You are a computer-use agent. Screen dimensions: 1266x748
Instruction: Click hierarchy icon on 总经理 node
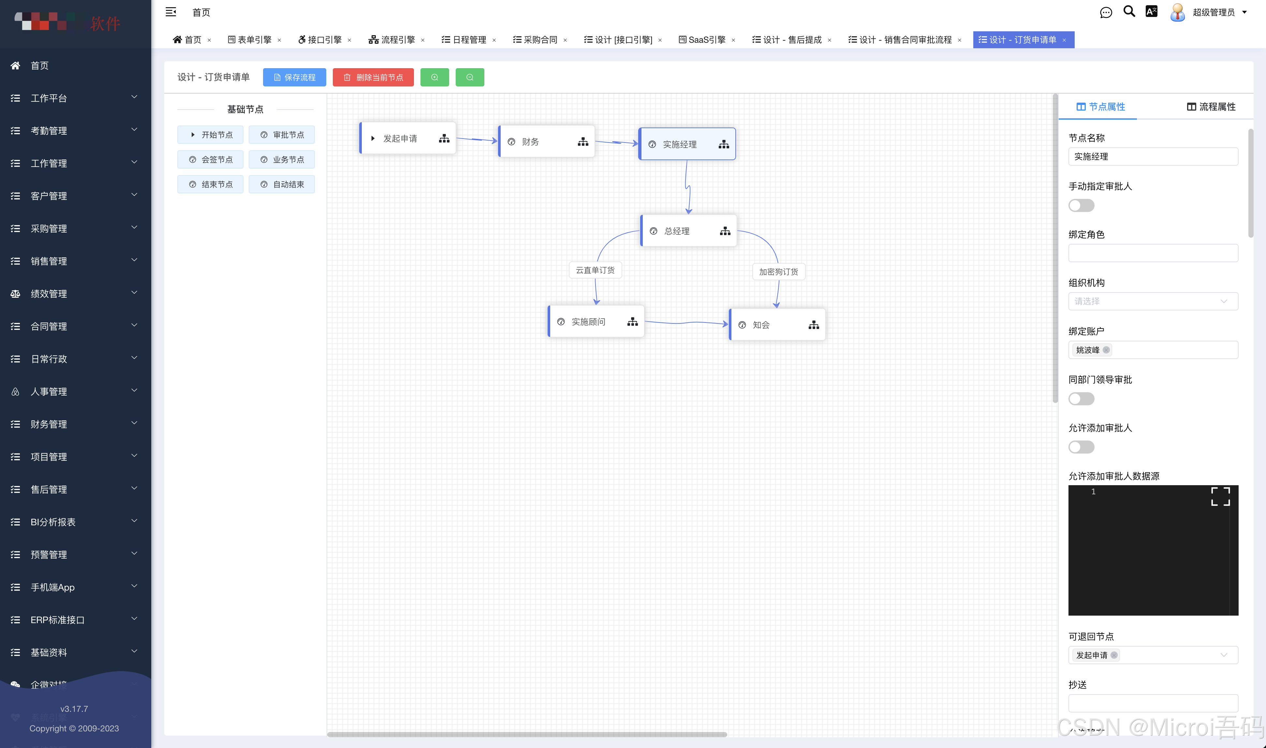tap(725, 231)
